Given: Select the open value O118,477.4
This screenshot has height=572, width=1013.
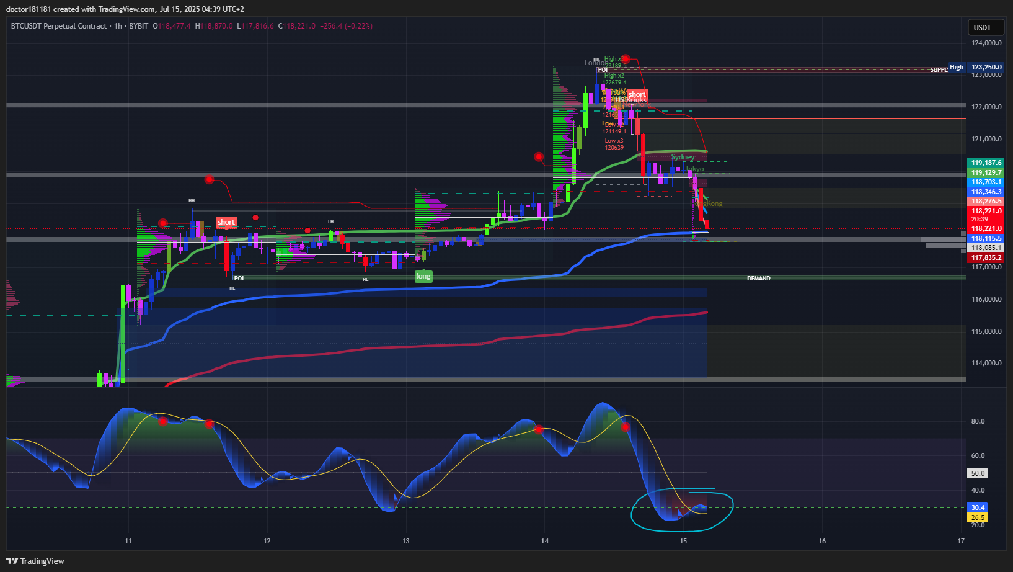Looking at the screenshot, I should [172, 26].
